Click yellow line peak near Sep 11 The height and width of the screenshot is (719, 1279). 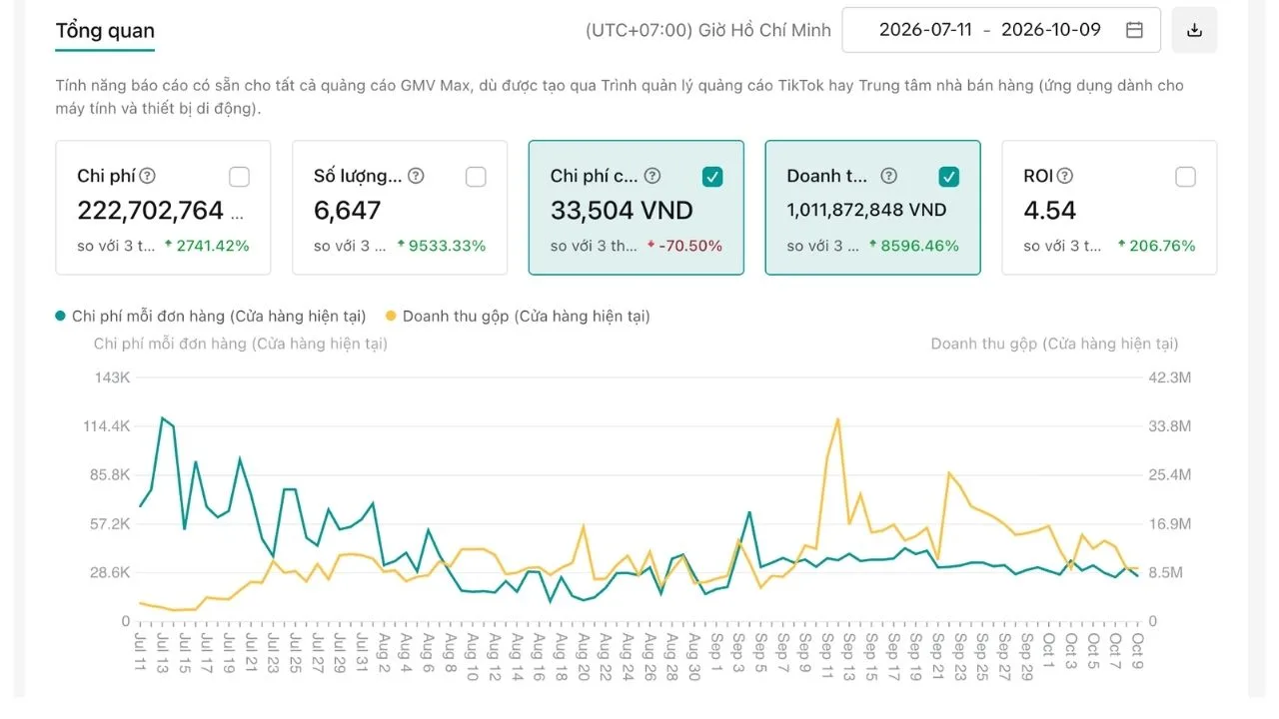coord(837,418)
